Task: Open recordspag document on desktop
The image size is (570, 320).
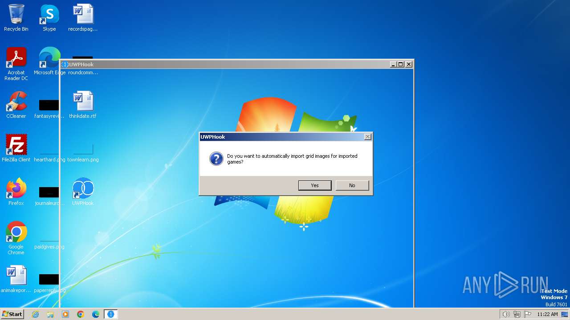Action: [83, 18]
